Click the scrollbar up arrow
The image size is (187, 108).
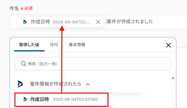click(x=173, y=78)
